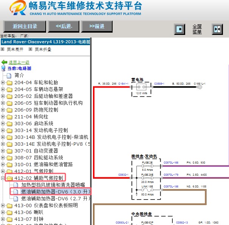
Task: Expand the 413-06 喇叭 node
Action: (x=3, y=212)
